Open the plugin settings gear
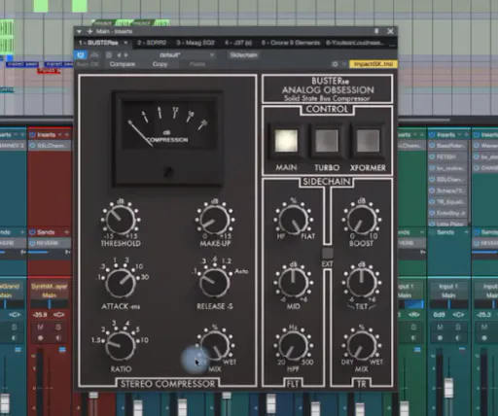Image resolution: width=498 pixels, height=416 pixels. click(x=335, y=64)
